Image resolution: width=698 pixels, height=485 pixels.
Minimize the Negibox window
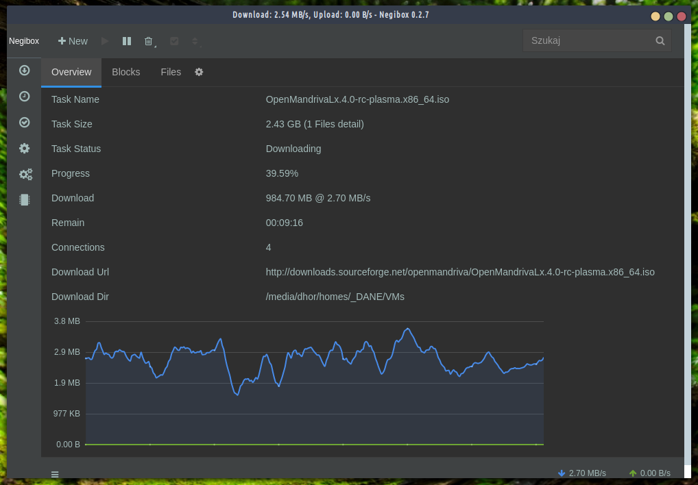(x=655, y=16)
